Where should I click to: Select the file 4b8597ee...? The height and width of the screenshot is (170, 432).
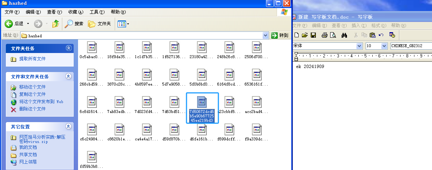[x=147, y=78]
